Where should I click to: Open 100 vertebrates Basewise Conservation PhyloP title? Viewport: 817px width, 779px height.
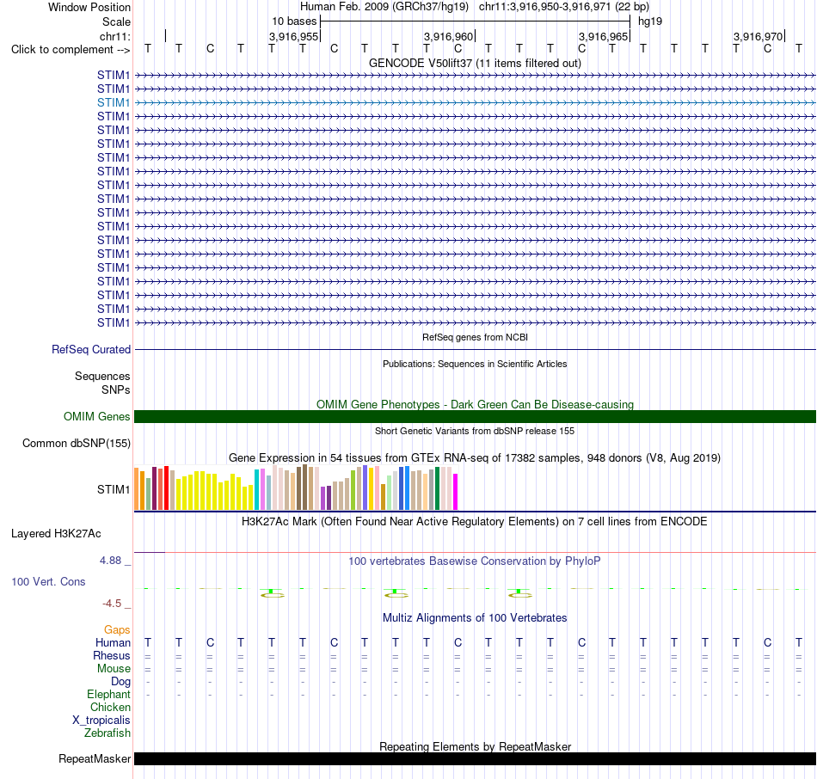click(x=475, y=561)
